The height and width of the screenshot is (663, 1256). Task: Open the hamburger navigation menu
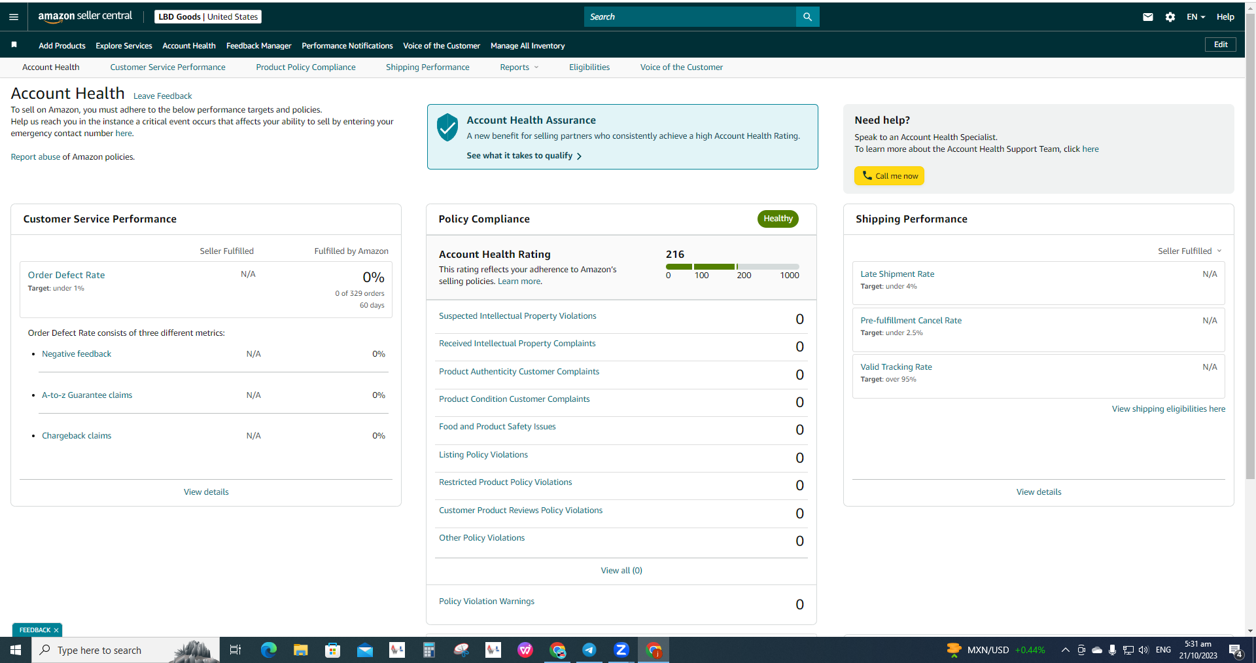coord(14,17)
